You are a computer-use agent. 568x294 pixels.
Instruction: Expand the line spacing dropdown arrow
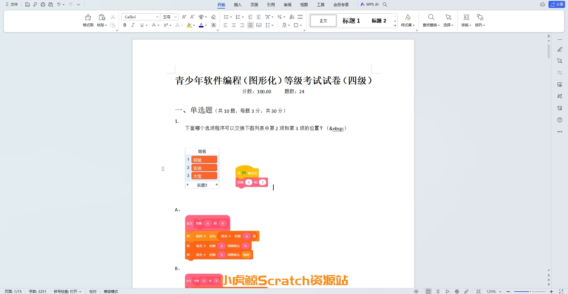(x=272, y=25)
